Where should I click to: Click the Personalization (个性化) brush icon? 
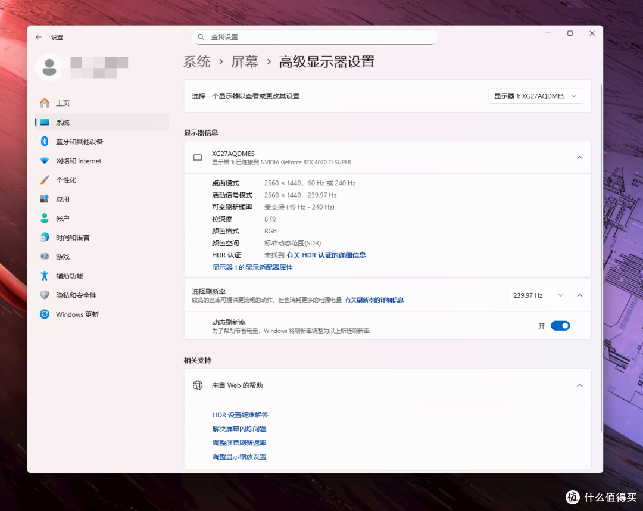[x=45, y=180]
